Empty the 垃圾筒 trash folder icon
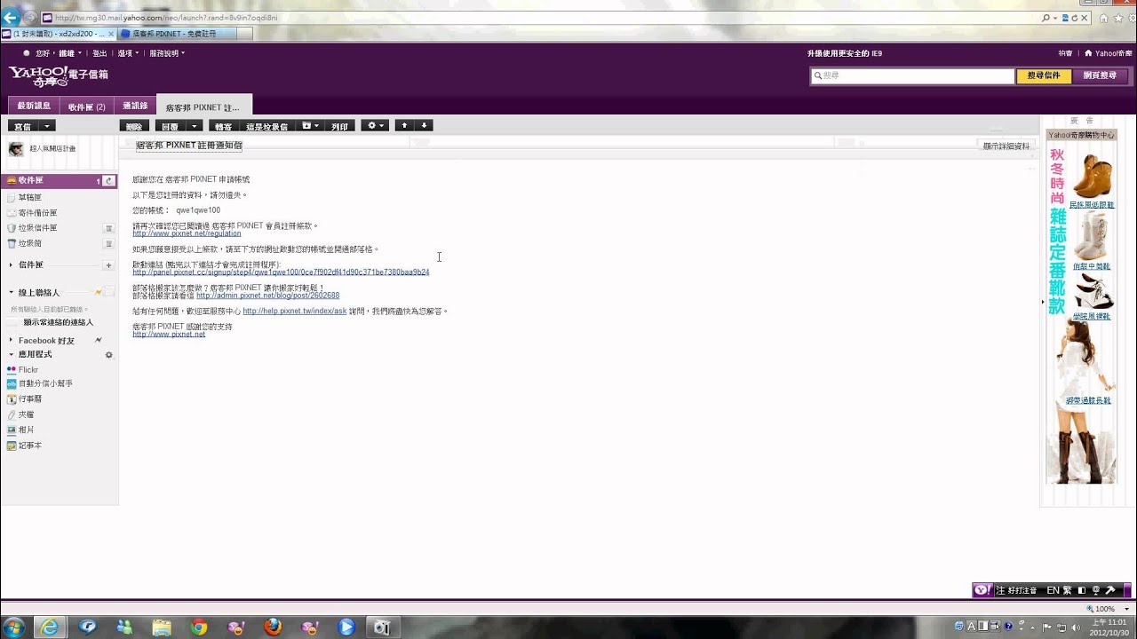The height and width of the screenshot is (639, 1137). click(x=108, y=243)
